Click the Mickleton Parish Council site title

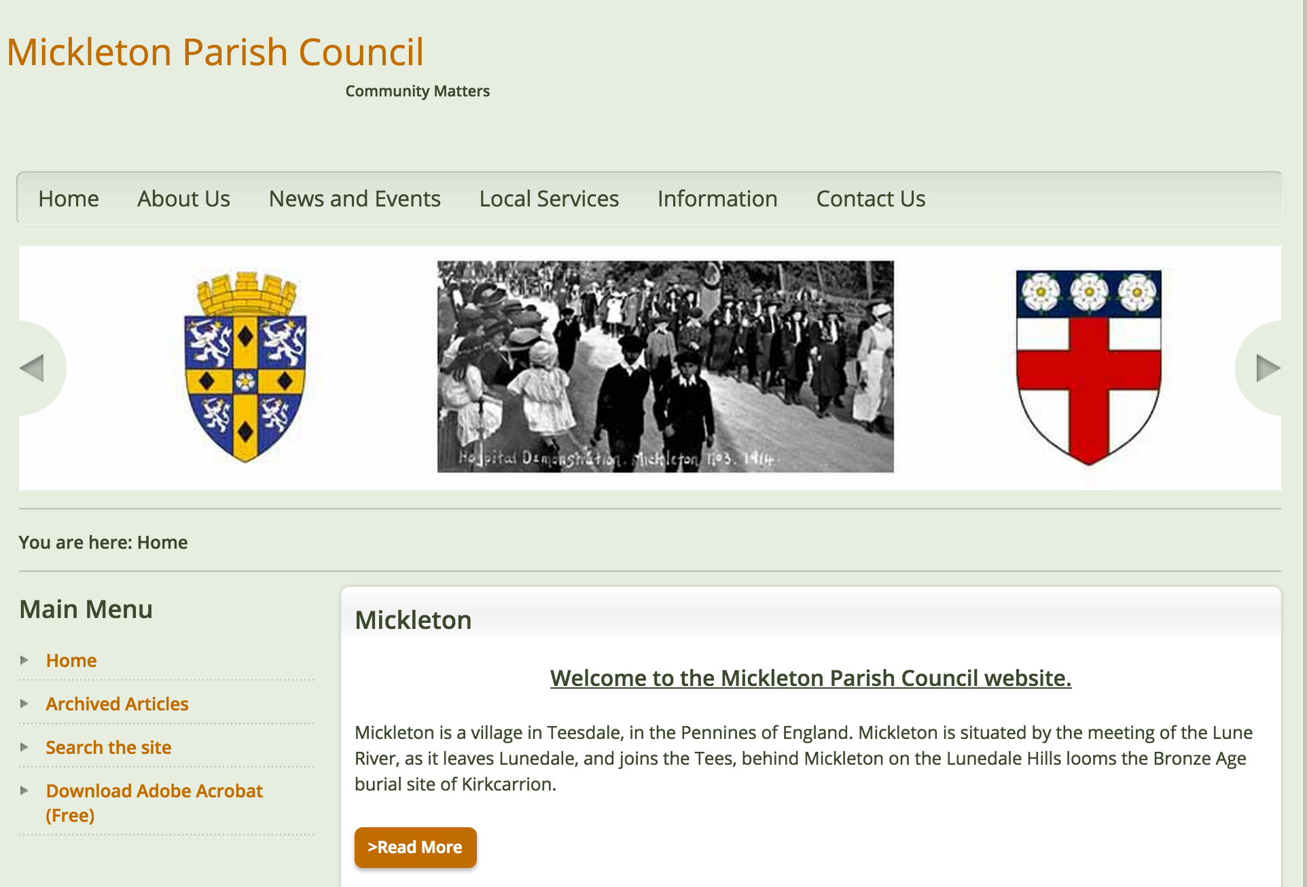click(215, 52)
